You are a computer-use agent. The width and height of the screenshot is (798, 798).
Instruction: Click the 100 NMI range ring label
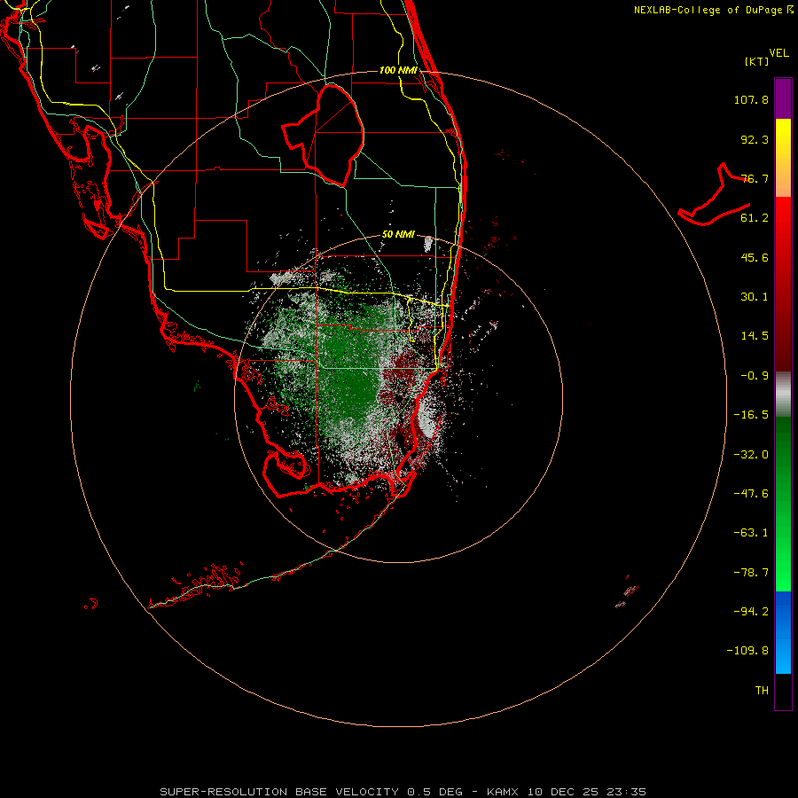coord(398,70)
